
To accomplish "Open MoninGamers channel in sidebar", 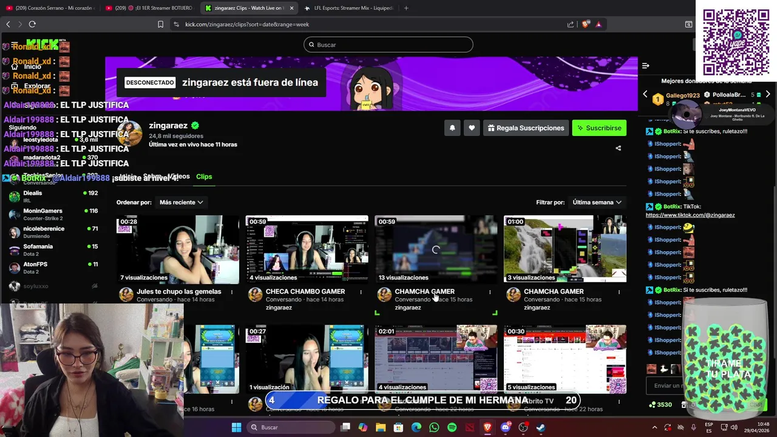I will click(x=53, y=214).
